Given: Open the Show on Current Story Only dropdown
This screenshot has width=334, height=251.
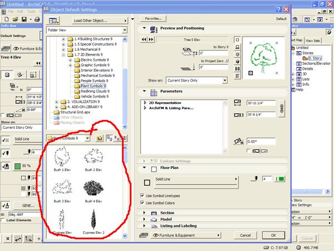Looking at the screenshot, I should click(x=225, y=80).
